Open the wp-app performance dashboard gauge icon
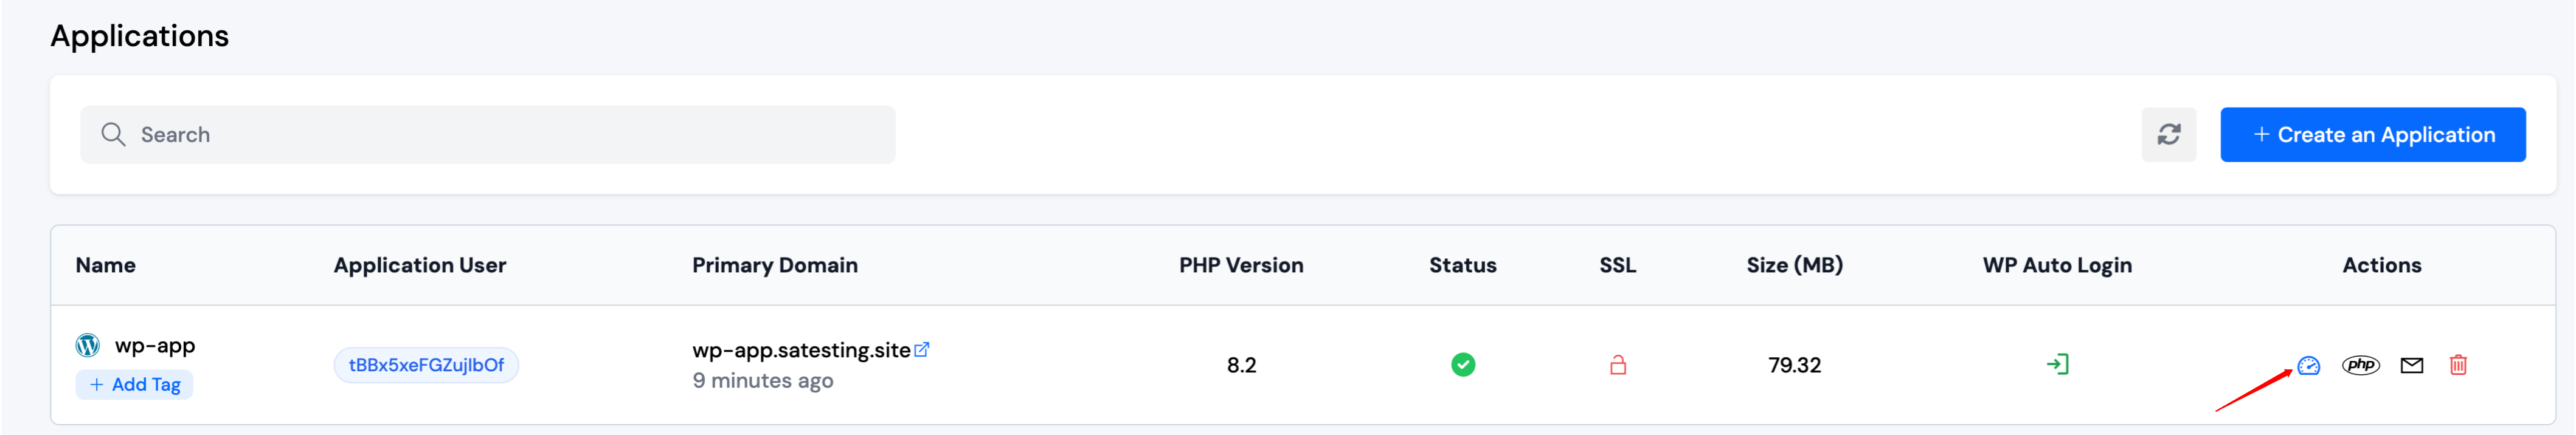This screenshot has height=435, width=2576. coord(2308,366)
